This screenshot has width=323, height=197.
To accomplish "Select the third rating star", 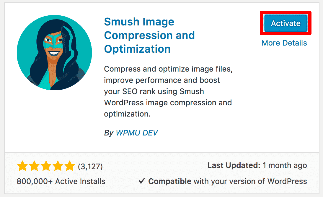I will [46, 166].
